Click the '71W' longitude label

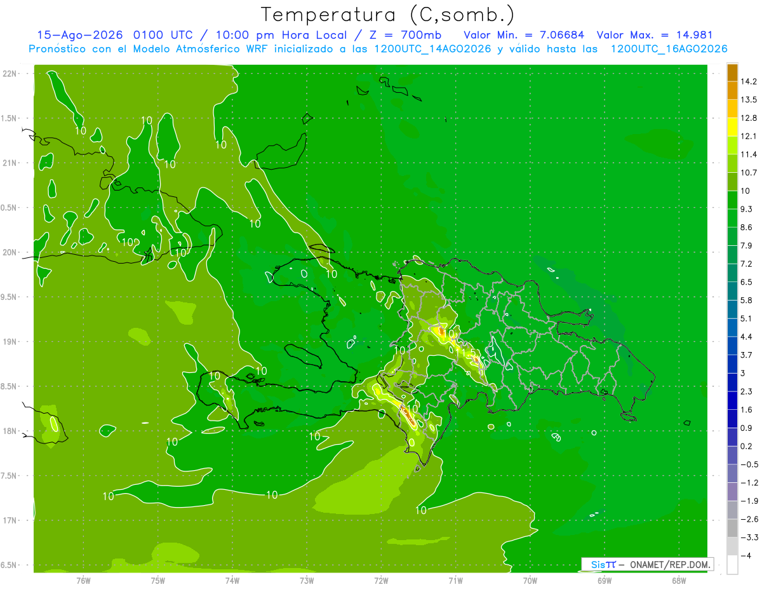pyautogui.click(x=455, y=580)
